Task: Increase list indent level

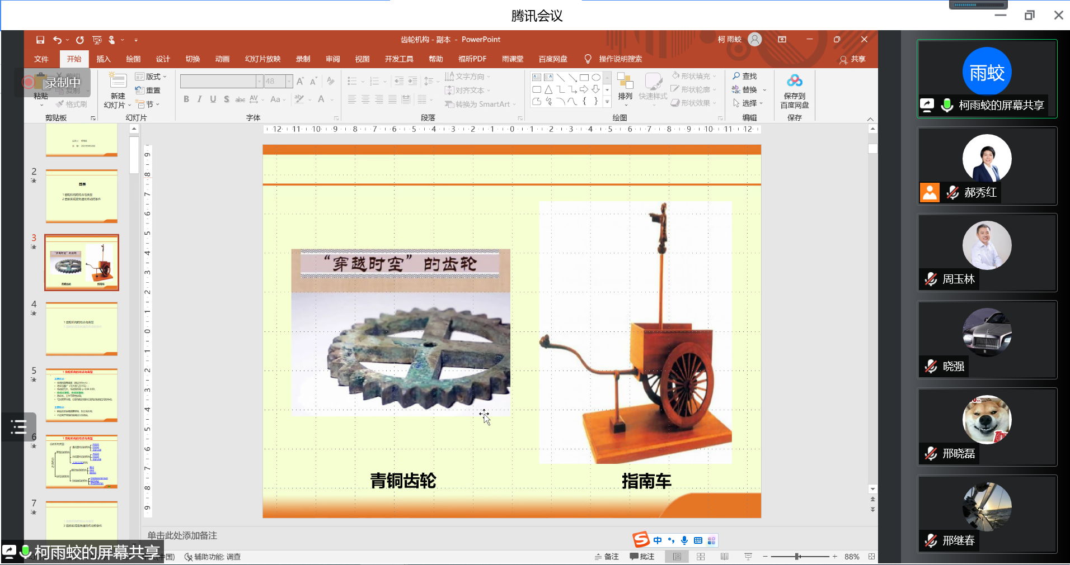Action: pos(412,81)
